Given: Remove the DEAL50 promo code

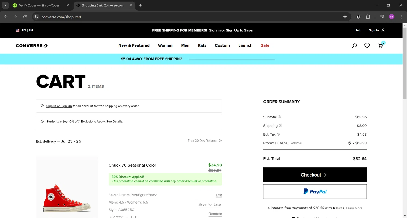Looking at the screenshot, I should [296, 143].
